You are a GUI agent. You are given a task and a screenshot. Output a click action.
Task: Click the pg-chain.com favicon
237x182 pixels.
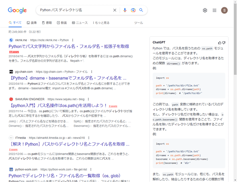click(x=11, y=72)
